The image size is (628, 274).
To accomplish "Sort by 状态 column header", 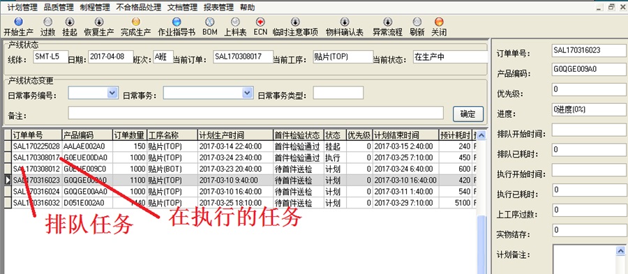I will point(335,135).
